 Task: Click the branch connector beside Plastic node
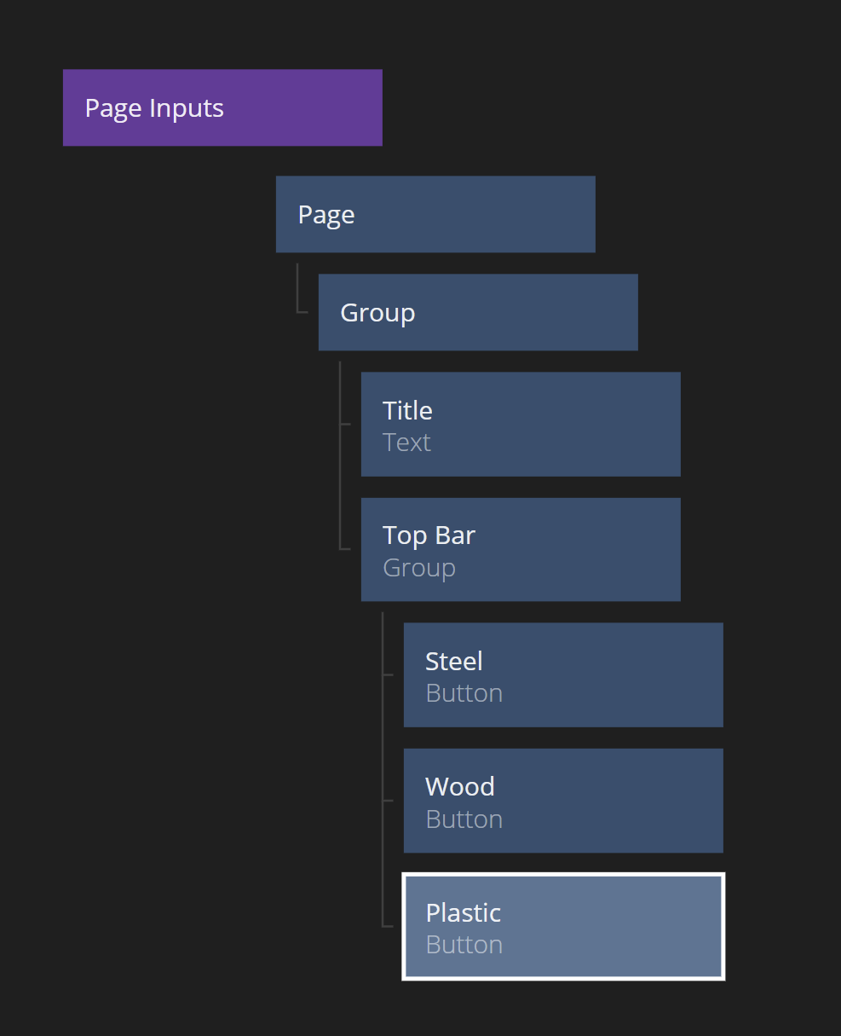[388, 925]
